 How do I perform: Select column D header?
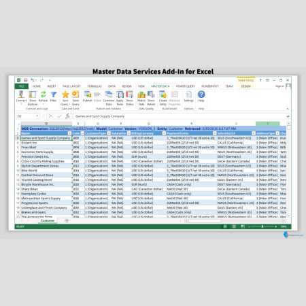[x=46, y=124]
